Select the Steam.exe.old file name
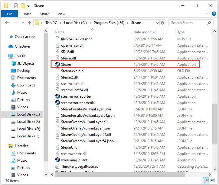The width and height of the screenshot is (219, 185). click(x=72, y=71)
